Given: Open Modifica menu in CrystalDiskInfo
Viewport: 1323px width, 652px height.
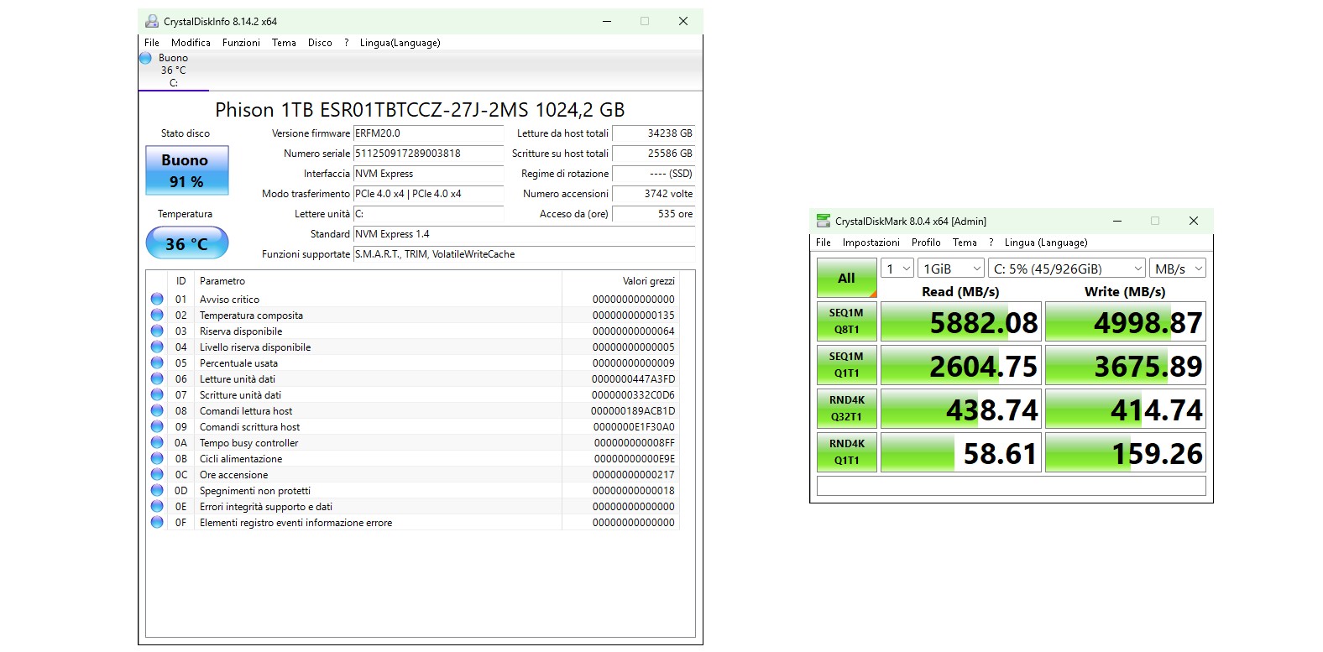Looking at the screenshot, I should [191, 43].
